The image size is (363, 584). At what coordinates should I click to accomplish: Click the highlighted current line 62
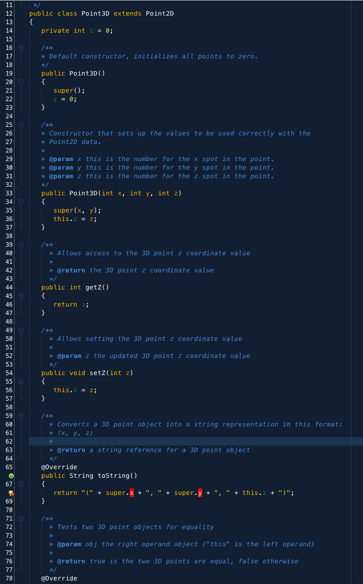click(x=196, y=442)
